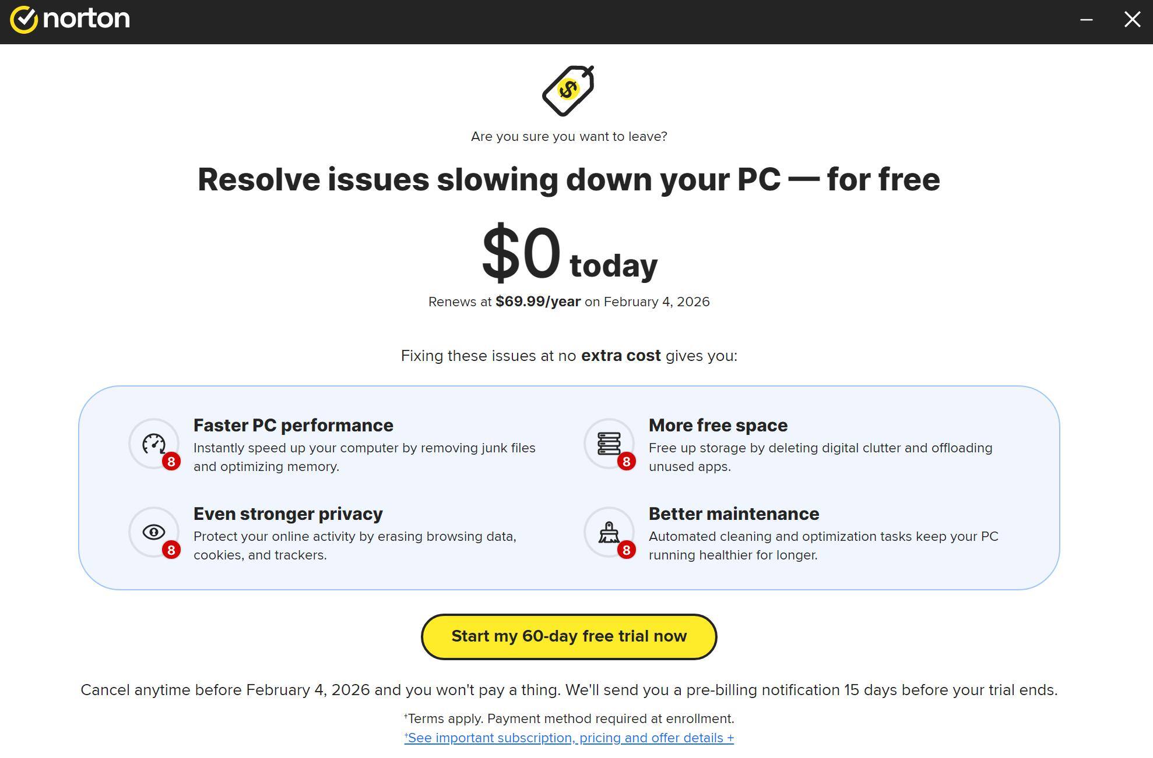Click the eye icon beside Even stronger privacy

tap(154, 532)
